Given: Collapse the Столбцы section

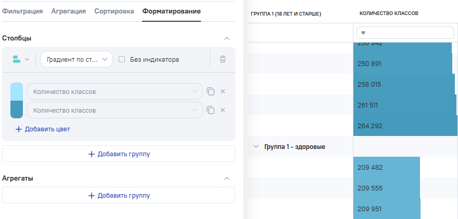Looking at the screenshot, I should 226,38.
